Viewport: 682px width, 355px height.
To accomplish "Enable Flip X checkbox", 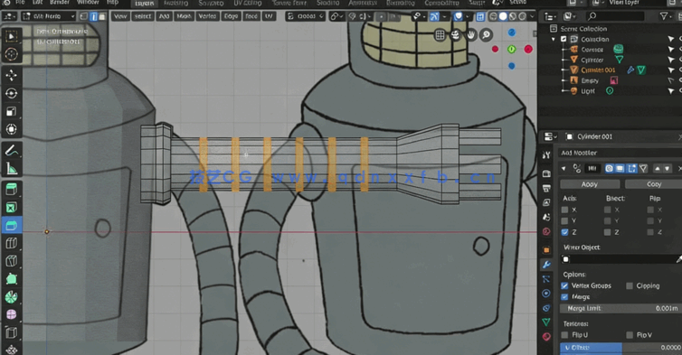I will [x=650, y=210].
